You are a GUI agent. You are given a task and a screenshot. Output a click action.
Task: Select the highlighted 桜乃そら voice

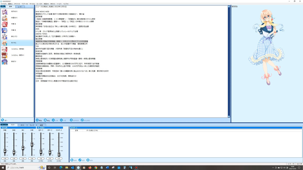(17, 43)
